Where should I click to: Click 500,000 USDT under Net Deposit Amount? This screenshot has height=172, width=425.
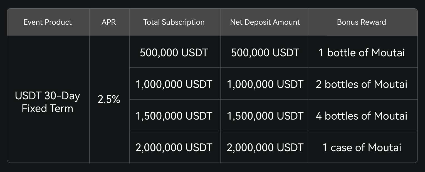[x=265, y=52]
